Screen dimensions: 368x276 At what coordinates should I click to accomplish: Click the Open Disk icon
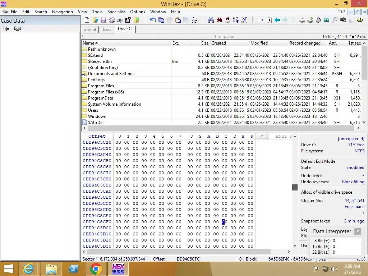pyautogui.click(x=302, y=20)
